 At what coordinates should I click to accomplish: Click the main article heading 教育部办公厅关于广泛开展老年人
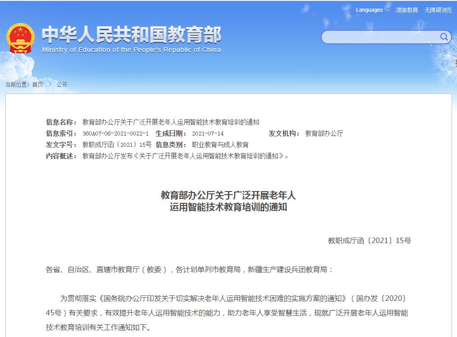tap(228, 195)
